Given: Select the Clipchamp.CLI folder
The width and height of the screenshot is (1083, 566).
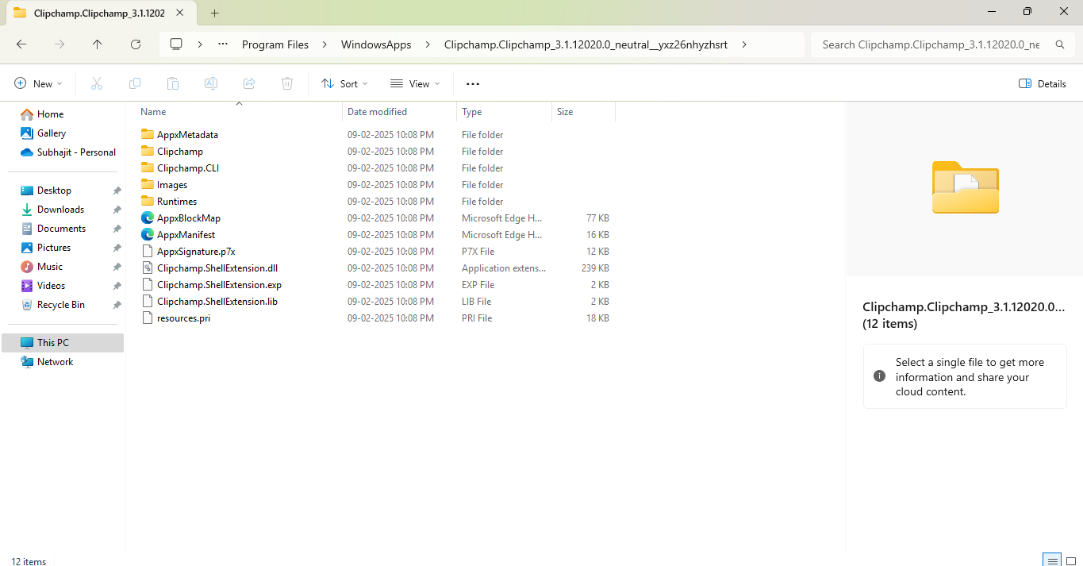Looking at the screenshot, I should [187, 168].
